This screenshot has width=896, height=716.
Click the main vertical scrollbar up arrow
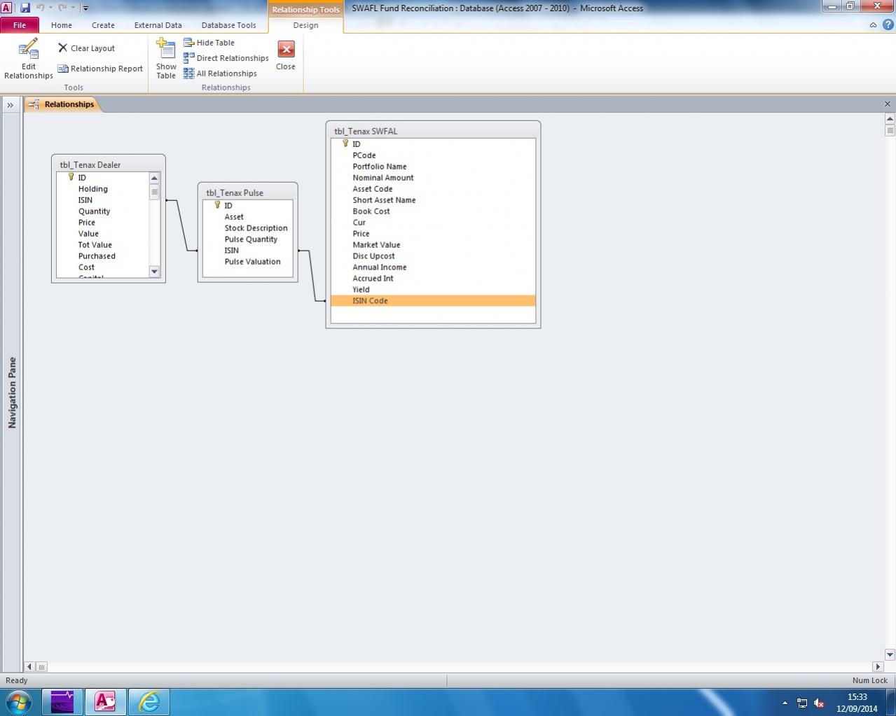(890, 119)
